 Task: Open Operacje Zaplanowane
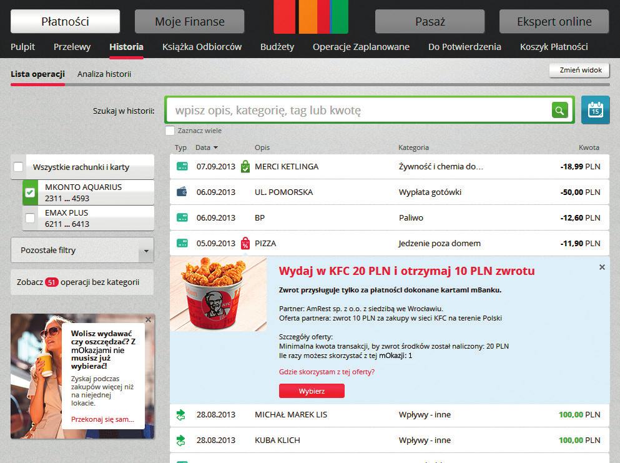[361, 47]
